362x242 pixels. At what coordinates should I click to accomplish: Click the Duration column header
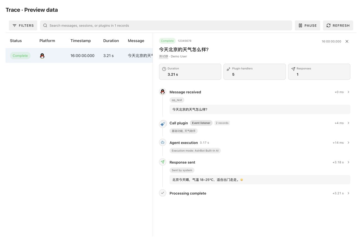pyautogui.click(x=111, y=41)
